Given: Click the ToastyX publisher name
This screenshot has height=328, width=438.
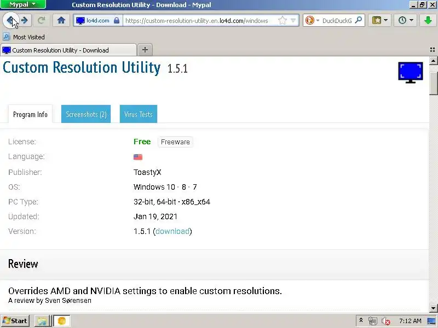Looking at the screenshot, I should pyautogui.click(x=147, y=172).
